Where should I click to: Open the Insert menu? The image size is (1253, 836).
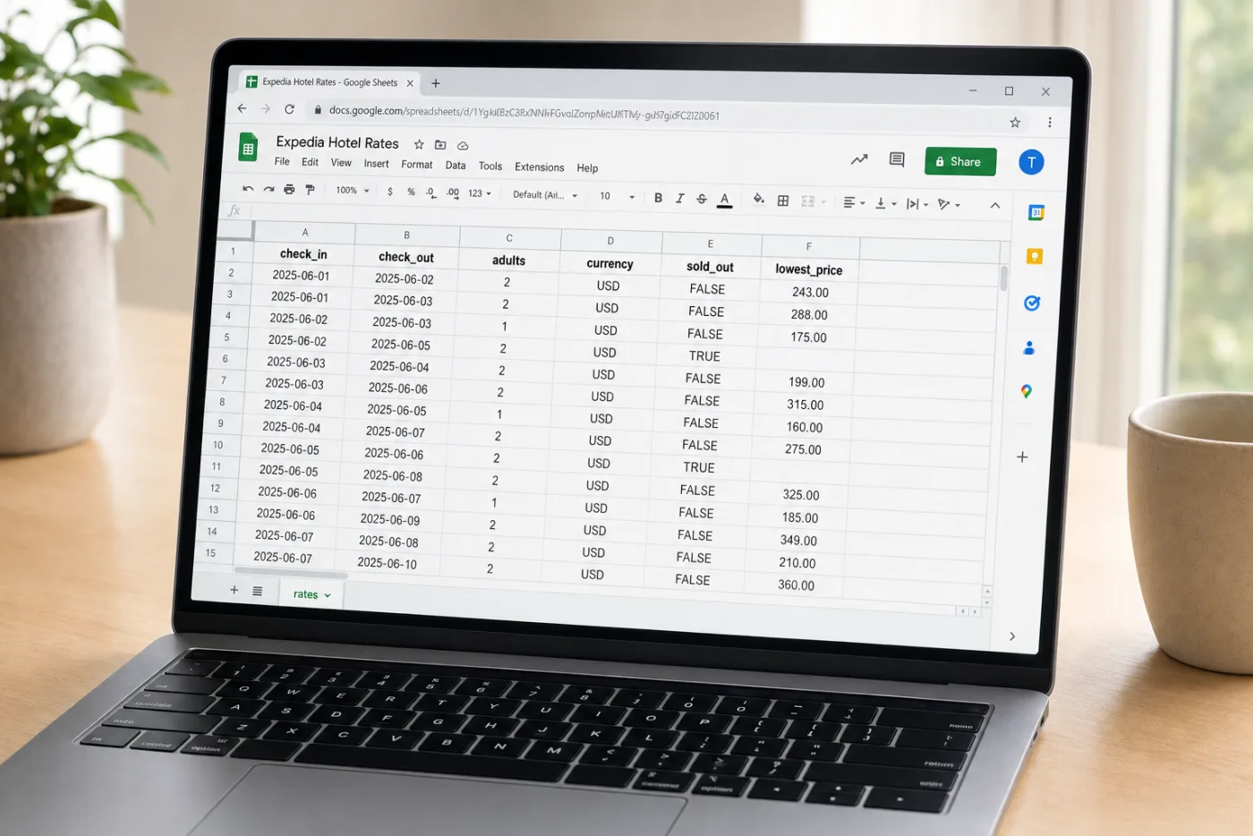pyautogui.click(x=376, y=164)
